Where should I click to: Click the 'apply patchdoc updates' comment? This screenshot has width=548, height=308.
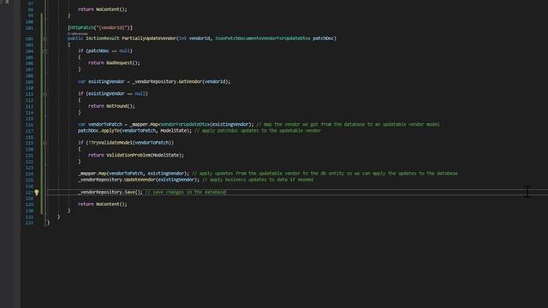(x=257, y=131)
